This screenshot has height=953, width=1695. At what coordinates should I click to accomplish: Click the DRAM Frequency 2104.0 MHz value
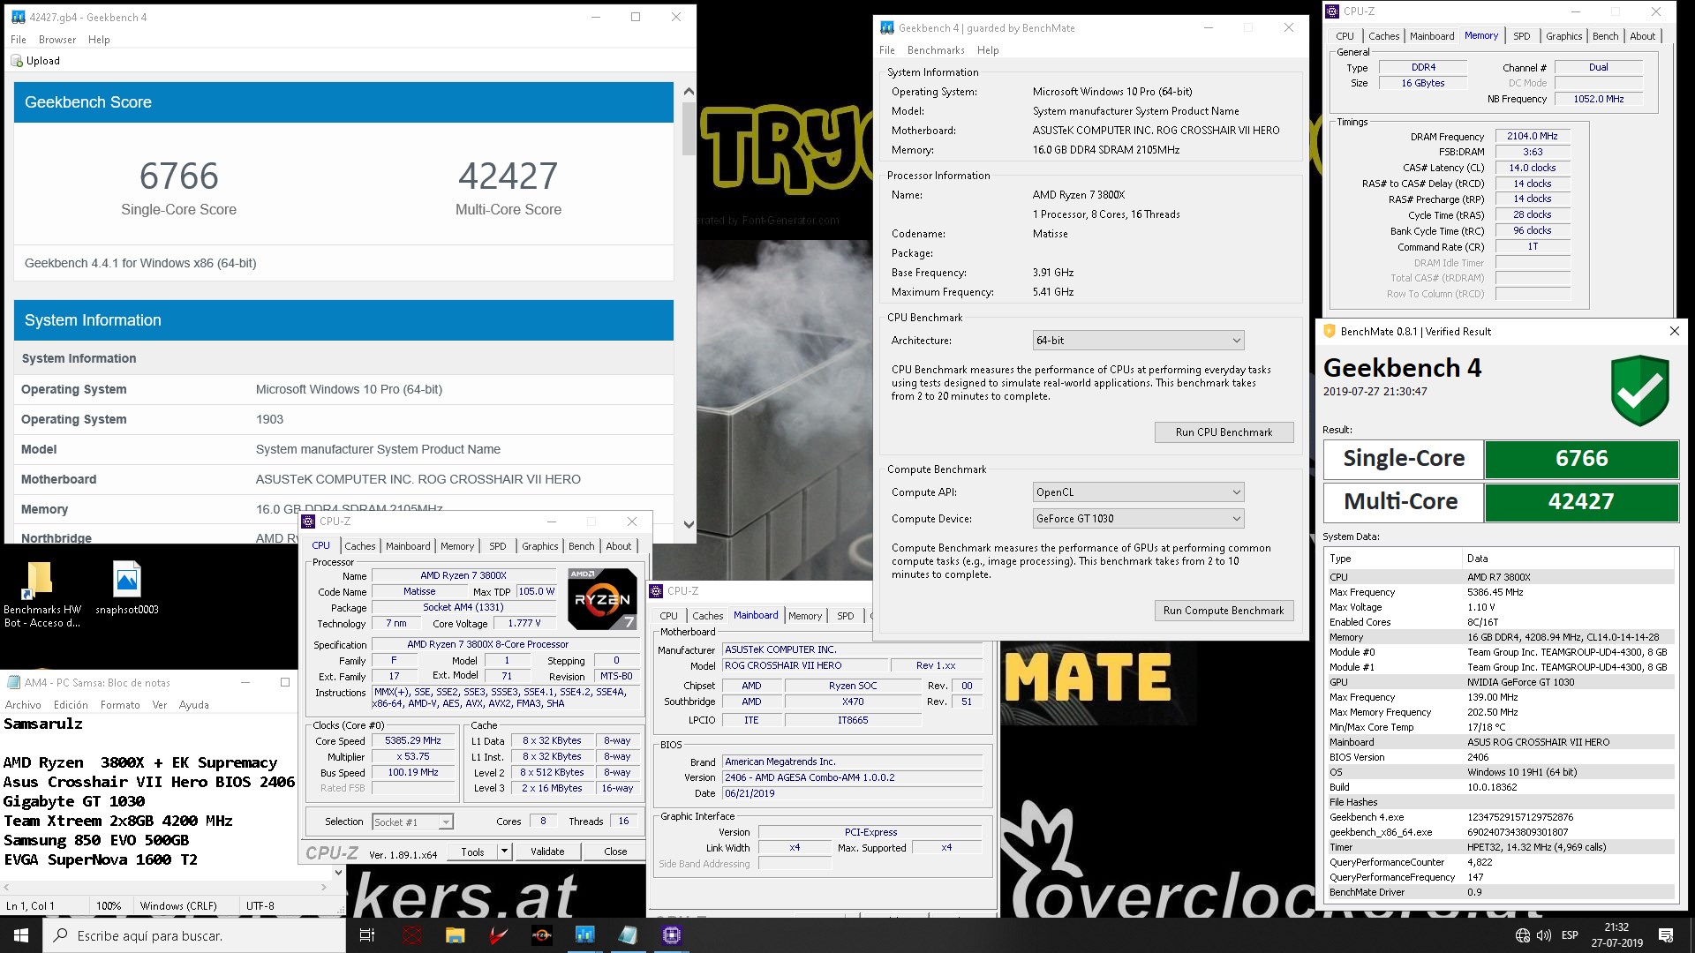(1532, 137)
